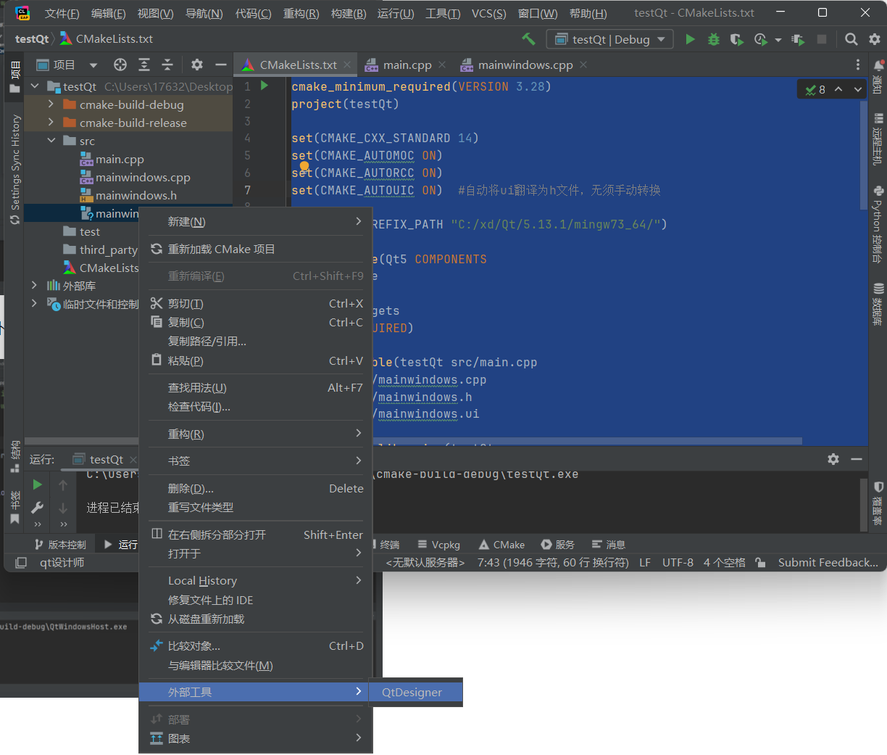The height and width of the screenshot is (755, 887).
Task: Close the CMakeLists.txt editor tab
Action: coord(347,65)
